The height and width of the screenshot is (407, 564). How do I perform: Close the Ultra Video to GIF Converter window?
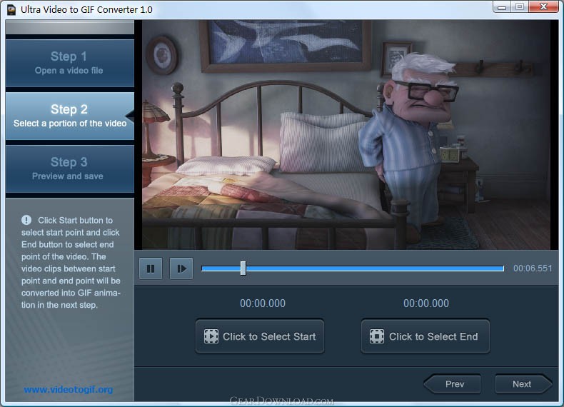[543, 7]
